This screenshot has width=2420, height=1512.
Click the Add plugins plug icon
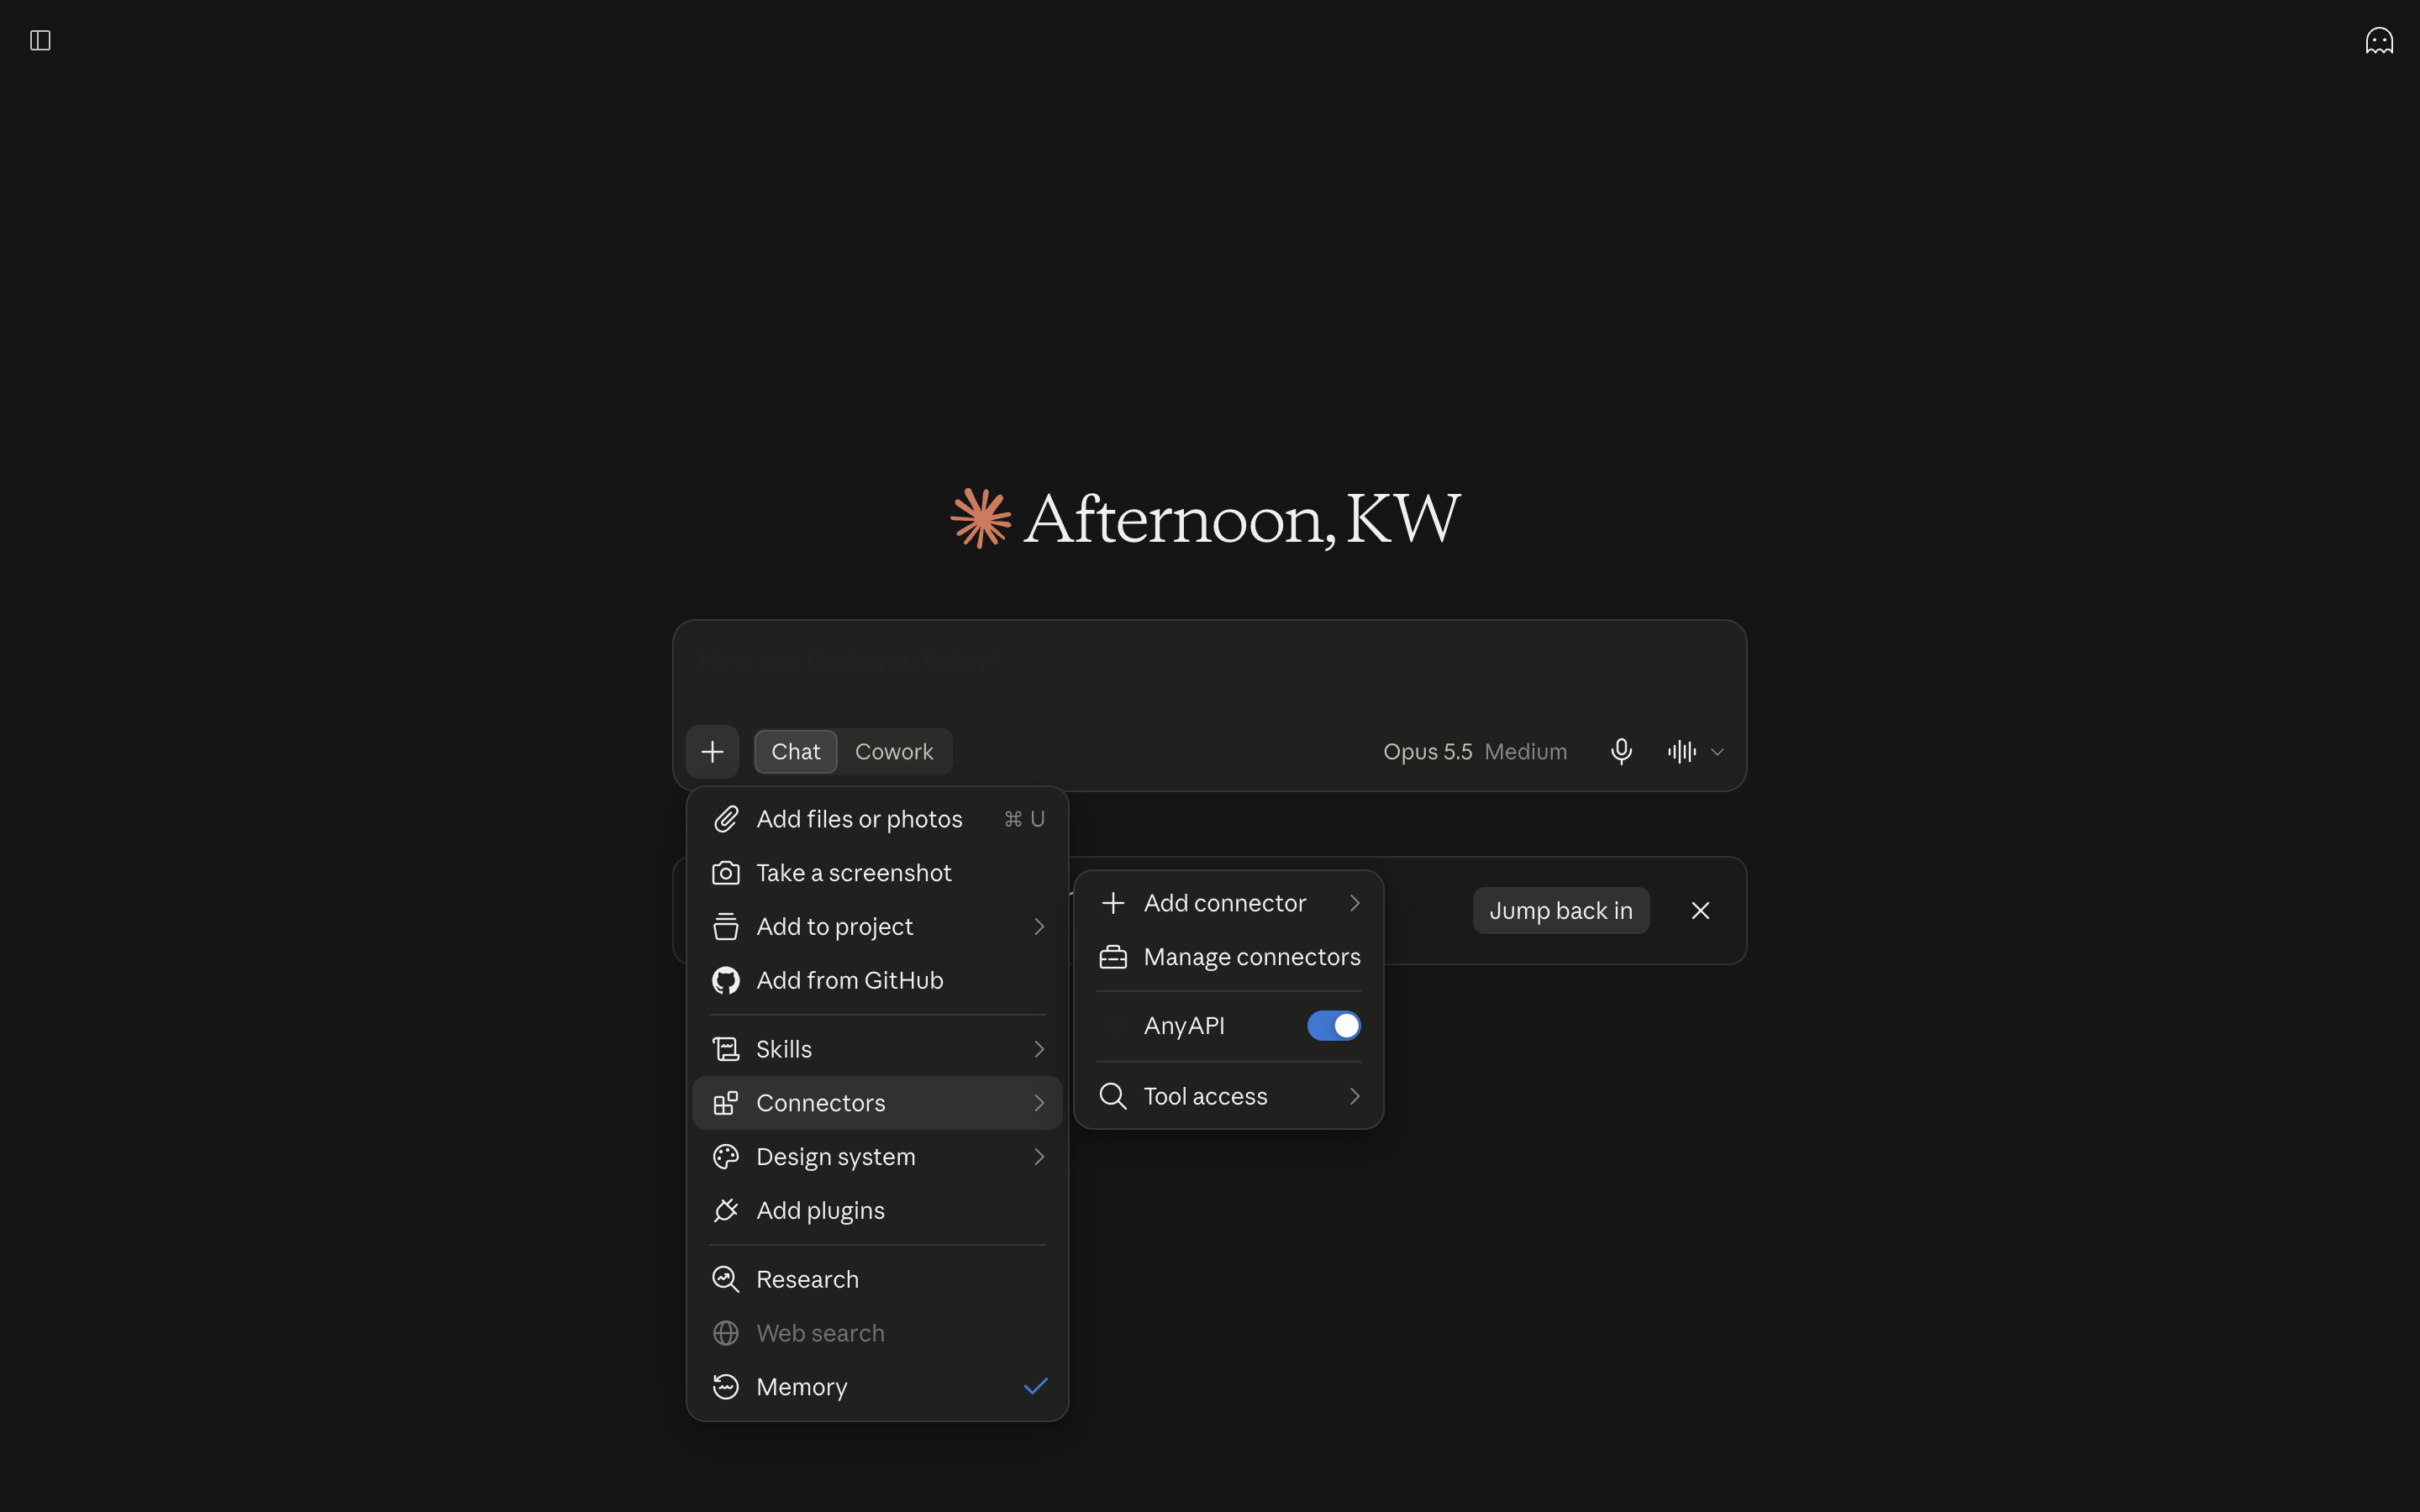[726, 1210]
